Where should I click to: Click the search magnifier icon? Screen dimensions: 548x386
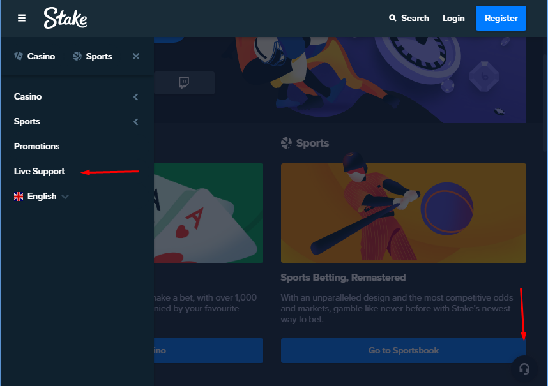coord(392,18)
